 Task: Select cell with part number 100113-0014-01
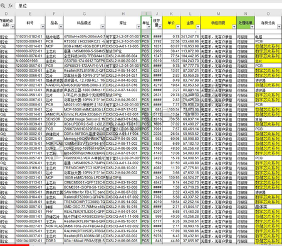coord(30,114)
